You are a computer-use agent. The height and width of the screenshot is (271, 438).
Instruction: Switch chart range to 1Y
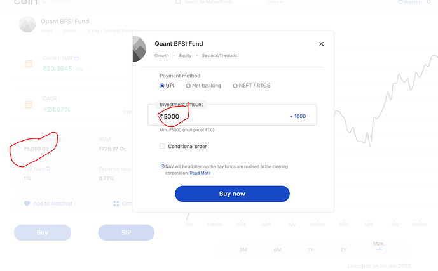click(x=310, y=249)
